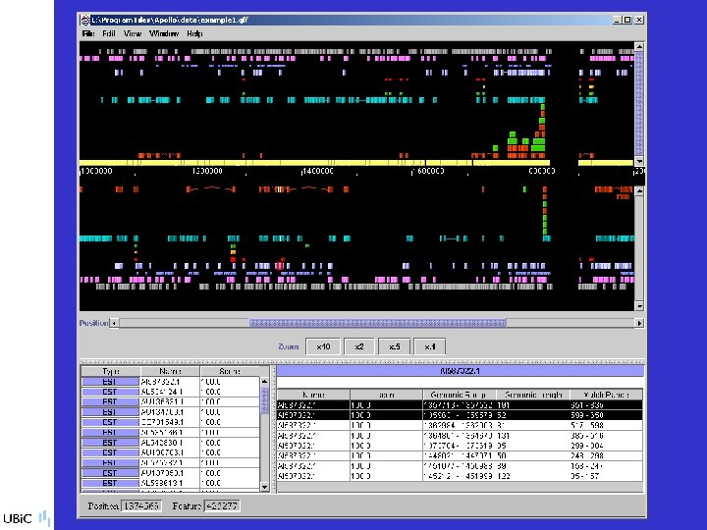707x530 pixels.
Task: Zoom in with the x2 button
Action: click(x=359, y=346)
